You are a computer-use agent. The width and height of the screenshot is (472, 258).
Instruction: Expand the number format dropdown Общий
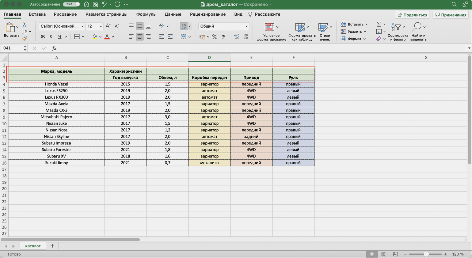tap(223, 26)
